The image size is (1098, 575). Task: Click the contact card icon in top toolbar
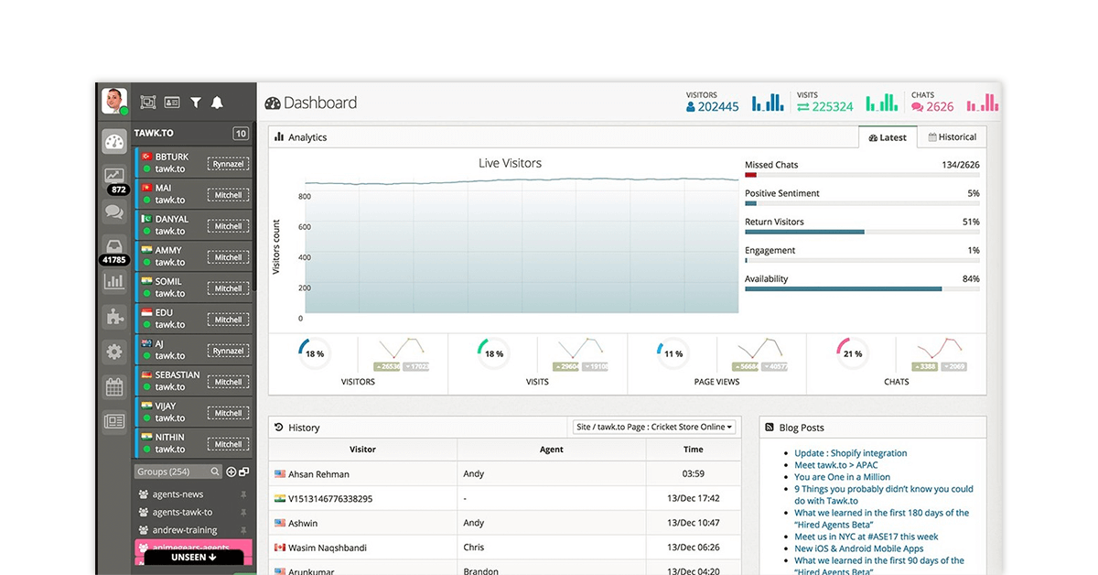point(172,103)
